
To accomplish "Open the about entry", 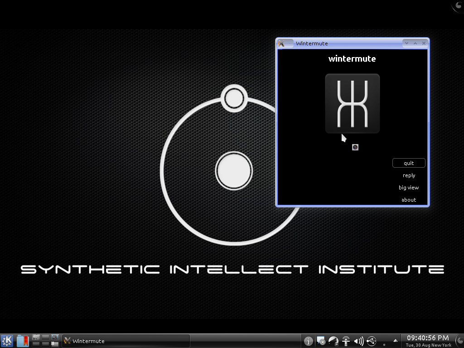I will (409, 200).
